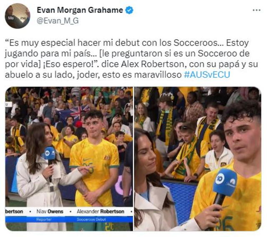The height and width of the screenshot is (237, 267).
Task: Click the Channel 10 microphone in left photo
Action: (50, 153)
